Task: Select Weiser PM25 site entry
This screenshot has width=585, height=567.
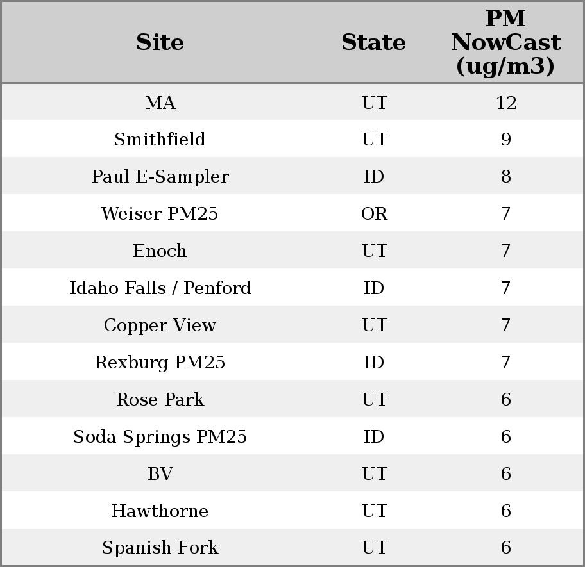Action: coord(160,214)
